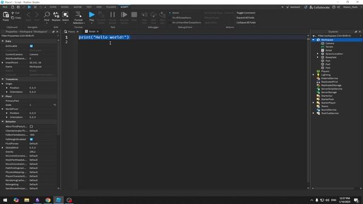
Task: Select StarterPack in Explorer
Action: [328, 99]
